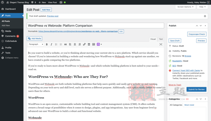
Task: Click Add New button beside Edit Post
Action: click(46, 10)
